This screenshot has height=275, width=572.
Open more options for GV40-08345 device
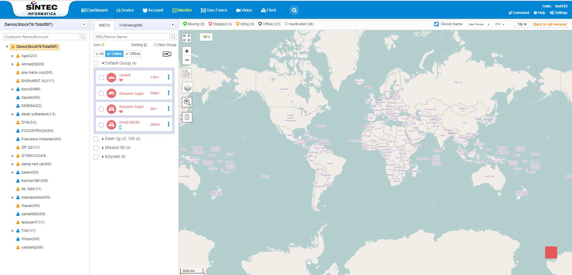tap(169, 124)
